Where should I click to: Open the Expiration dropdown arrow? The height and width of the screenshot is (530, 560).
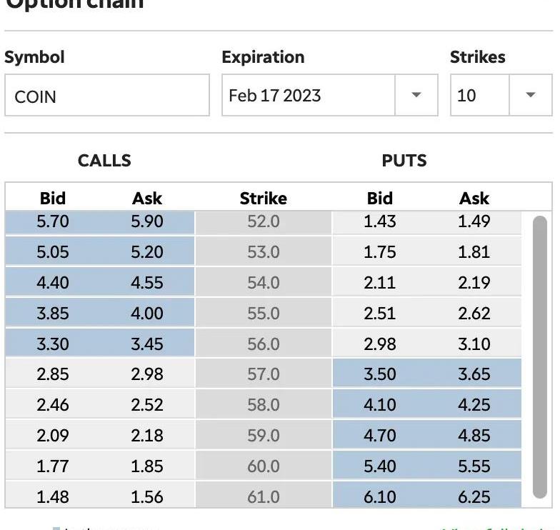tap(416, 96)
